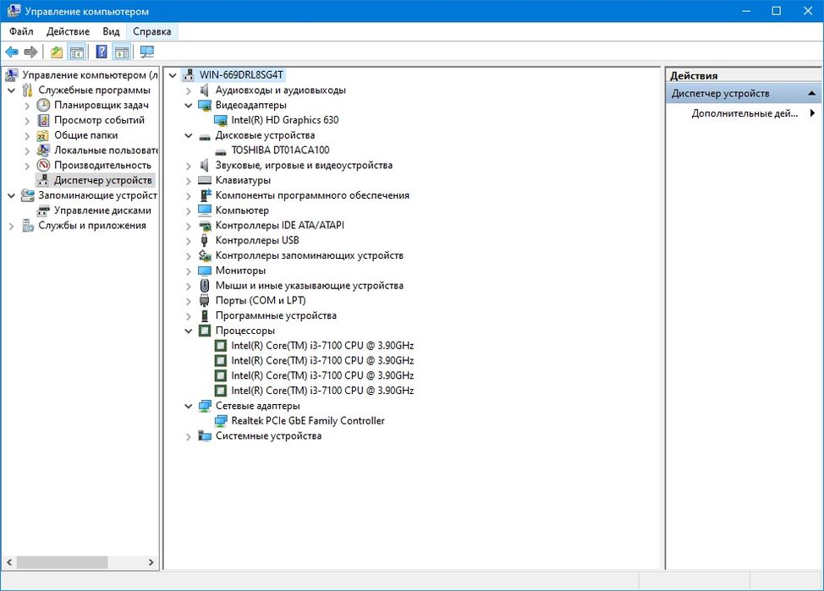824x591 pixels.
Task: Click the Task Scheduler clock icon
Action: pos(43,105)
